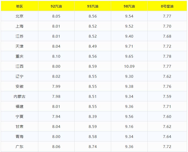188x152 pixels.
Task: Select the 98汽油 column header
Action: (x=129, y=6)
